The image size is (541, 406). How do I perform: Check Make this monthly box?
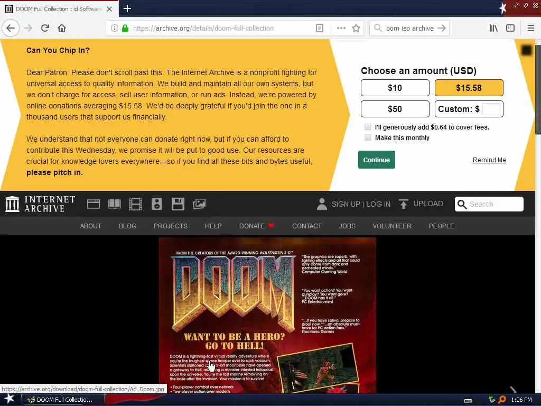(368, 138)
